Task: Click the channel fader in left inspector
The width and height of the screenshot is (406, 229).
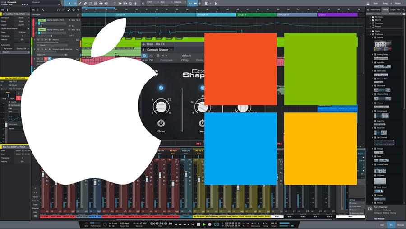Action: click(x=6, y=125)
